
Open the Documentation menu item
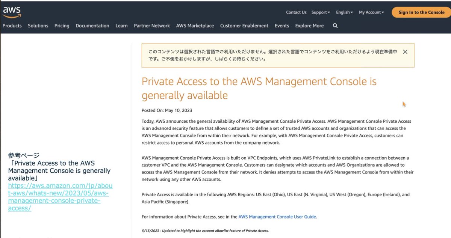(x=92, y=26)
